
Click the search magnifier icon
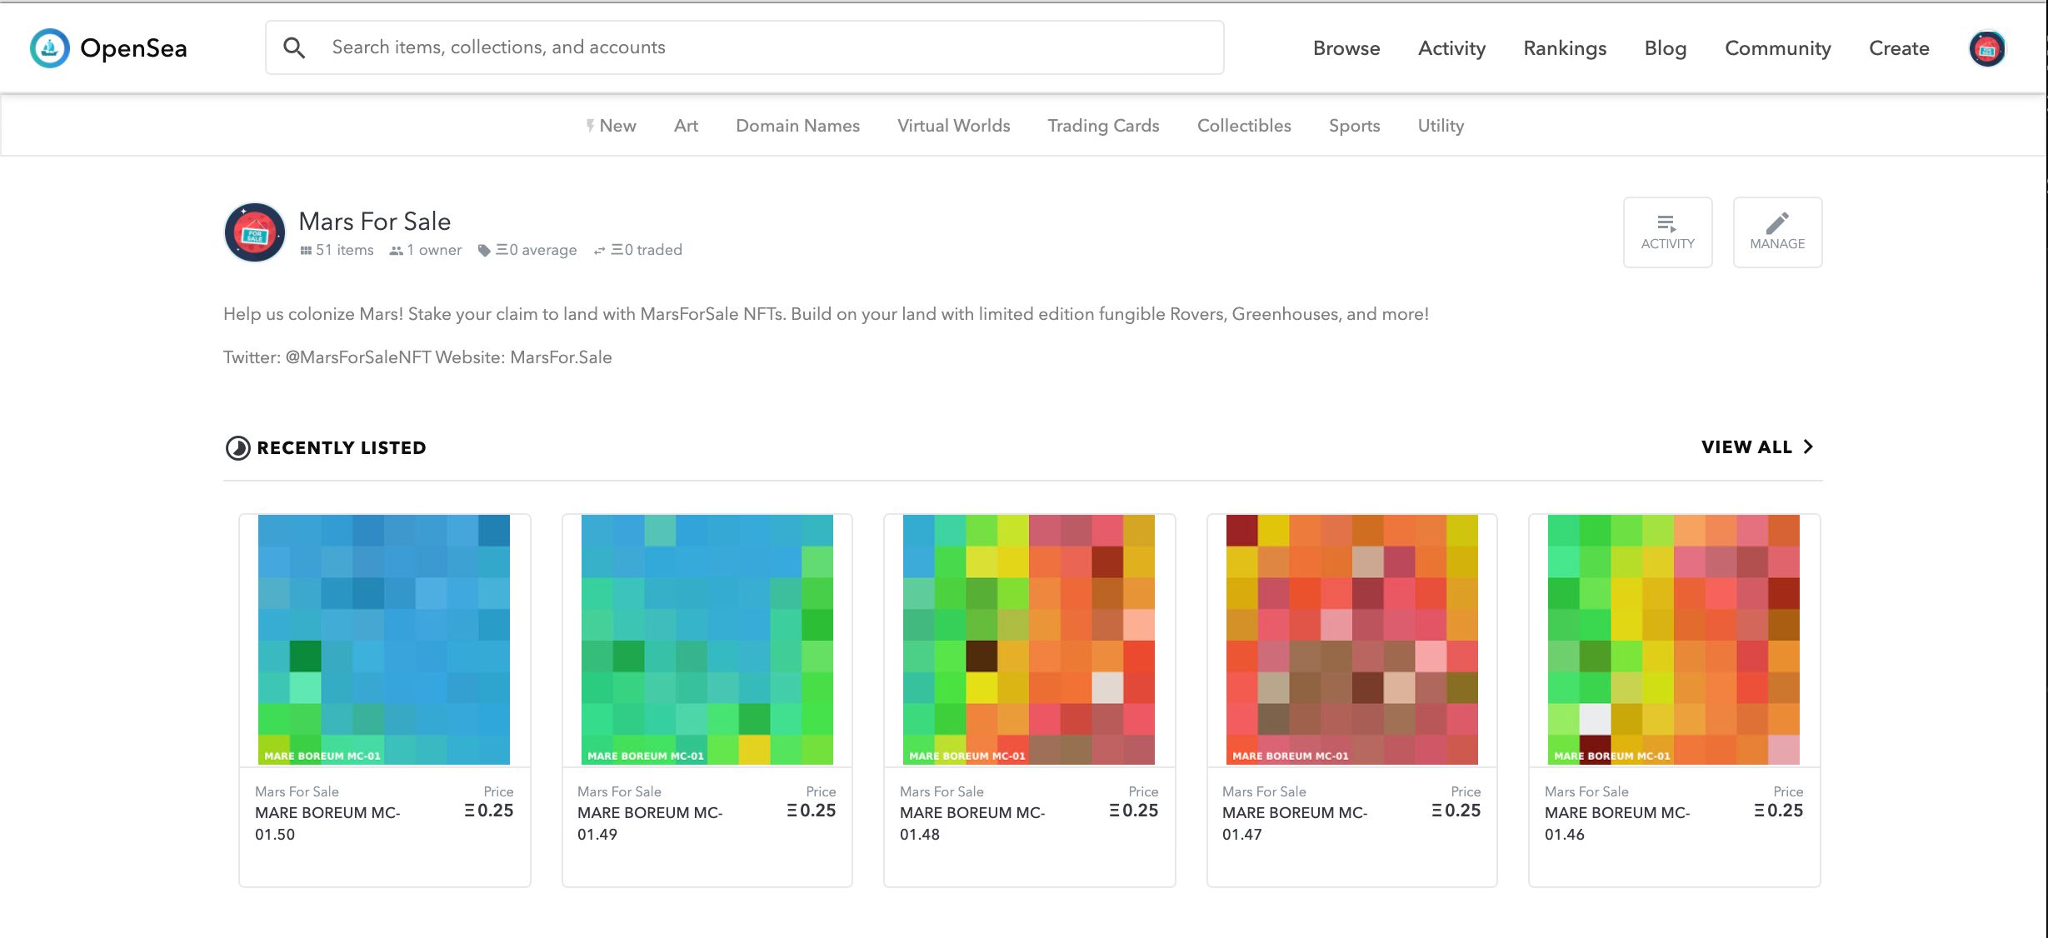point(293,47)
